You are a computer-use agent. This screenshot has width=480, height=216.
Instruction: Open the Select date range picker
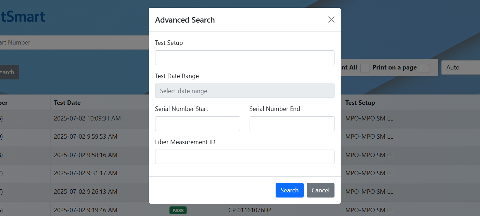point(244,91)
